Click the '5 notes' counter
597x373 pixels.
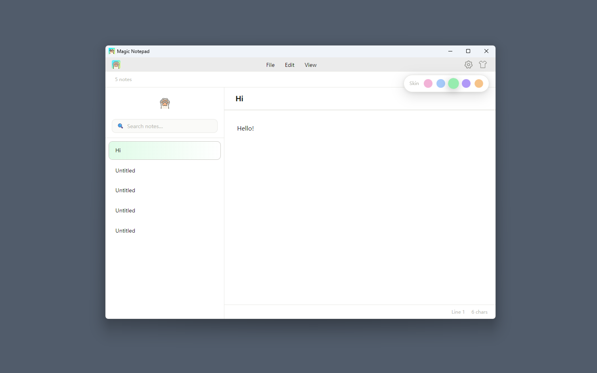pos(123,80)
